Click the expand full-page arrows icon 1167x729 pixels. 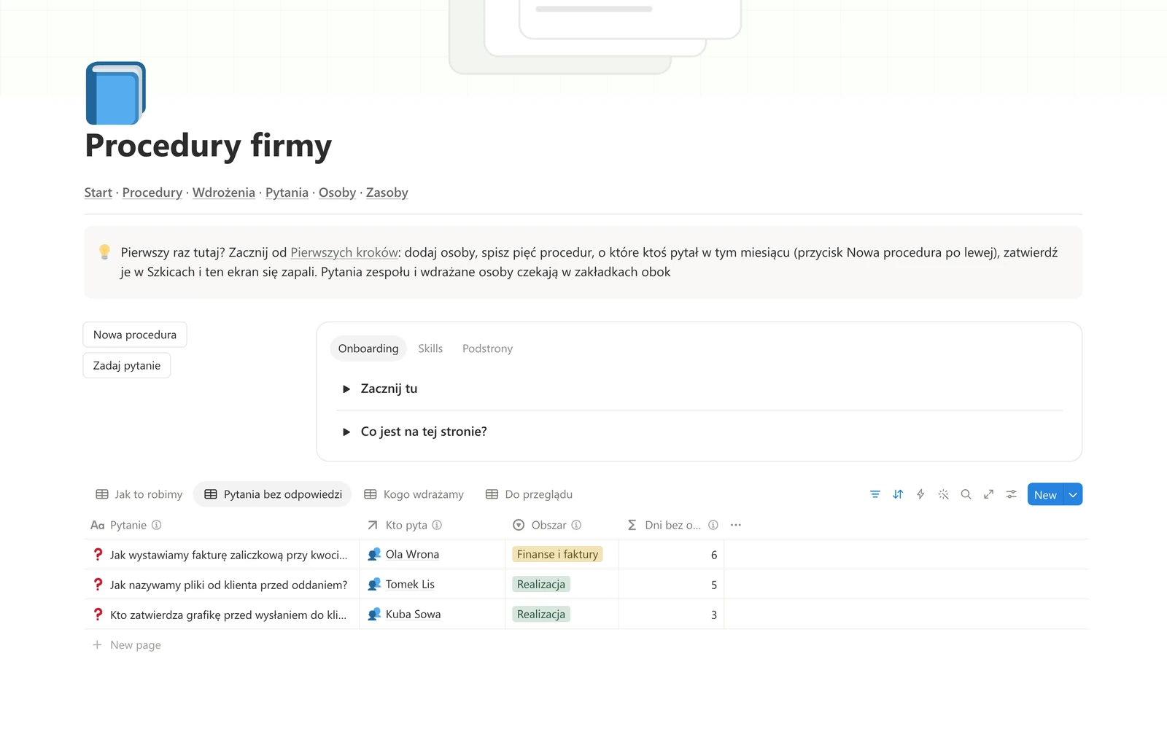pos(988,494)
